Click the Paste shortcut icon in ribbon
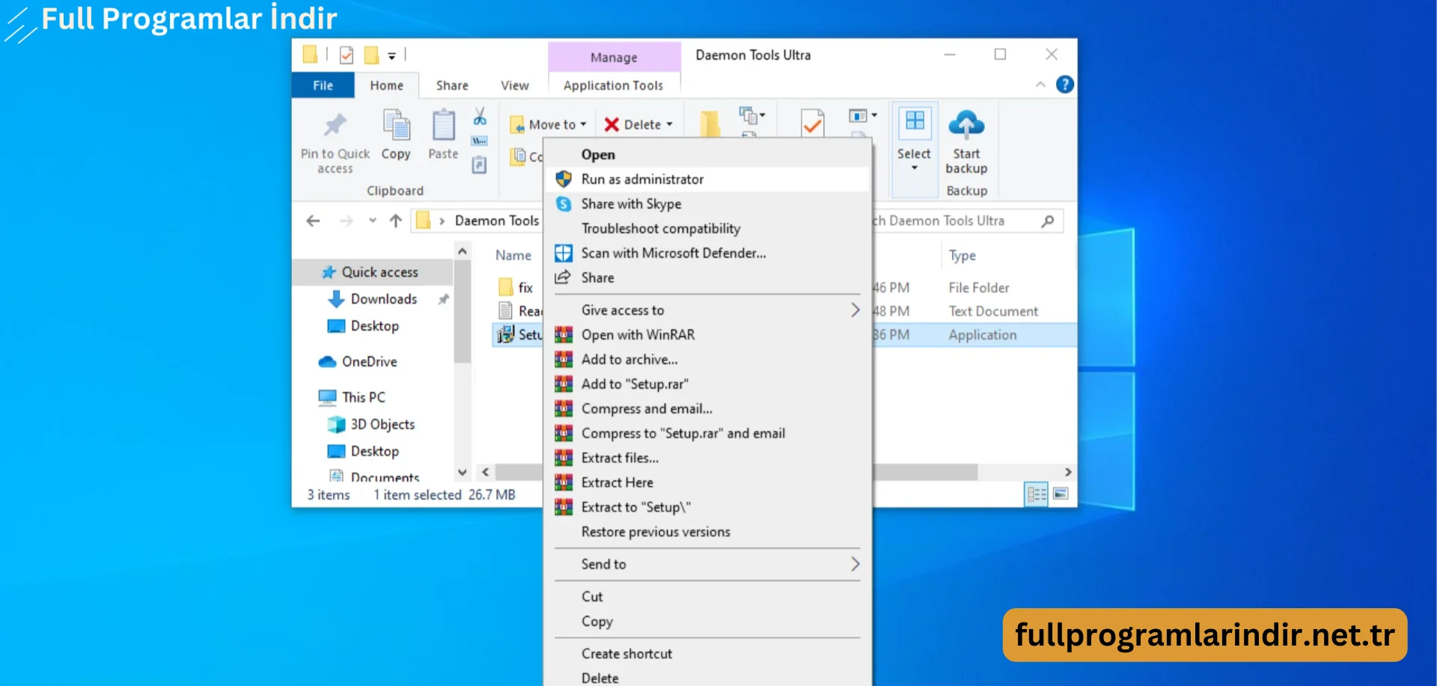Screen dimensions: 1437x686 [480, 165]
